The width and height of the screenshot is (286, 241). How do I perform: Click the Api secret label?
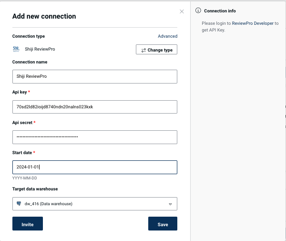(22, 123)
